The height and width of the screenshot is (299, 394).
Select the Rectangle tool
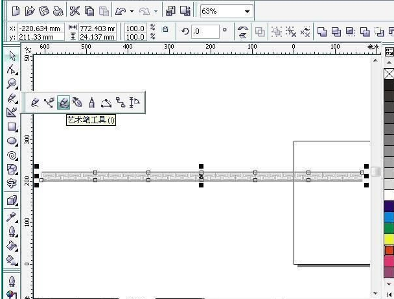12,126
